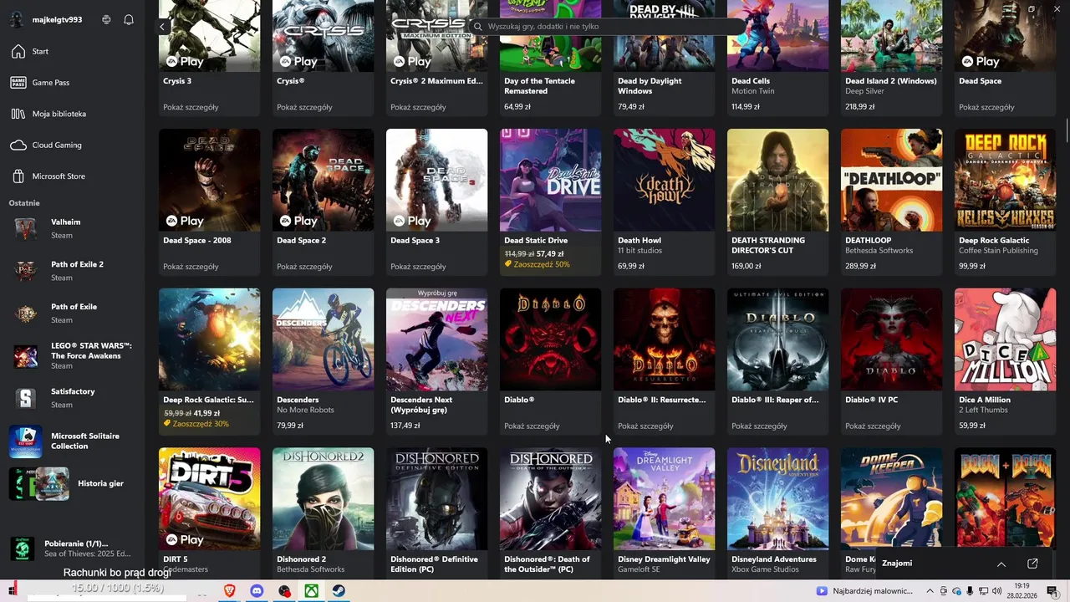Open the Windows notification center
This screenshot has height=602, width=1070.
point(1052,591)
